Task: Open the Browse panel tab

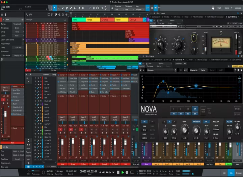Action: pyautogui.click(x=239, y=173)
